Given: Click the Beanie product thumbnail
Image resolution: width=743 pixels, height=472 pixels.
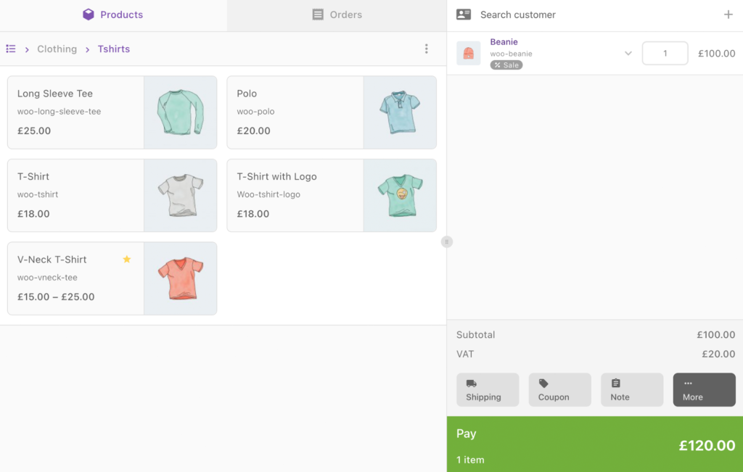Looking at the screenshot, I should (468, 53).
